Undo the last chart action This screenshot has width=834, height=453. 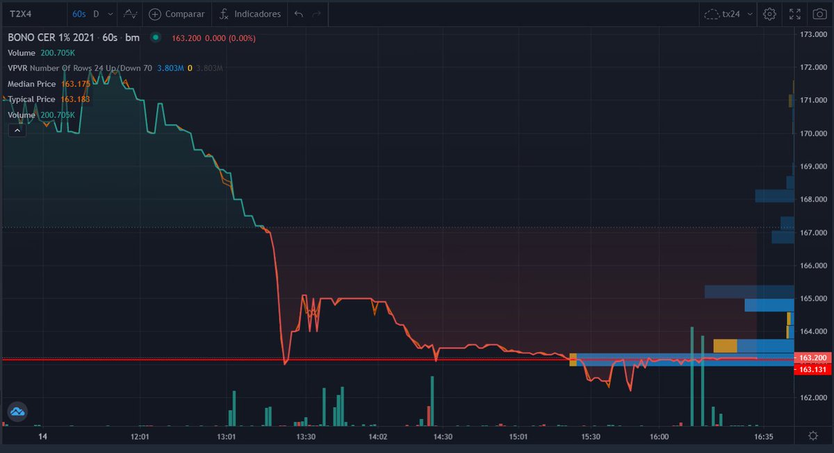coord(299,14)
